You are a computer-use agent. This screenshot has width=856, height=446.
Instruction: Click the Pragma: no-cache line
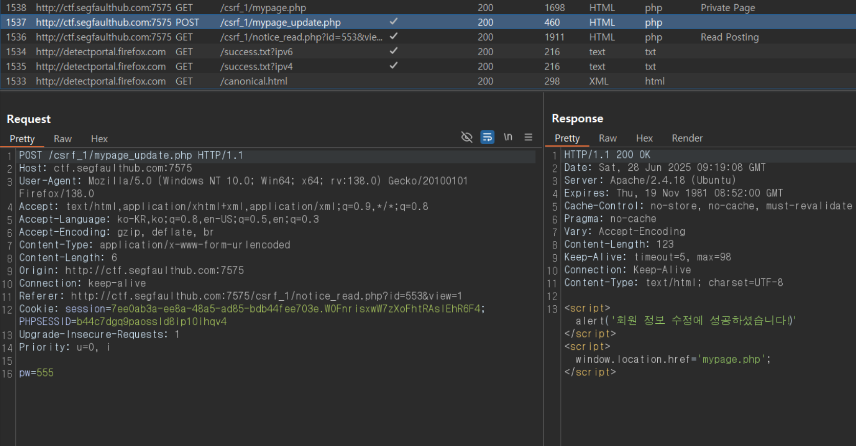click(610, 219)
